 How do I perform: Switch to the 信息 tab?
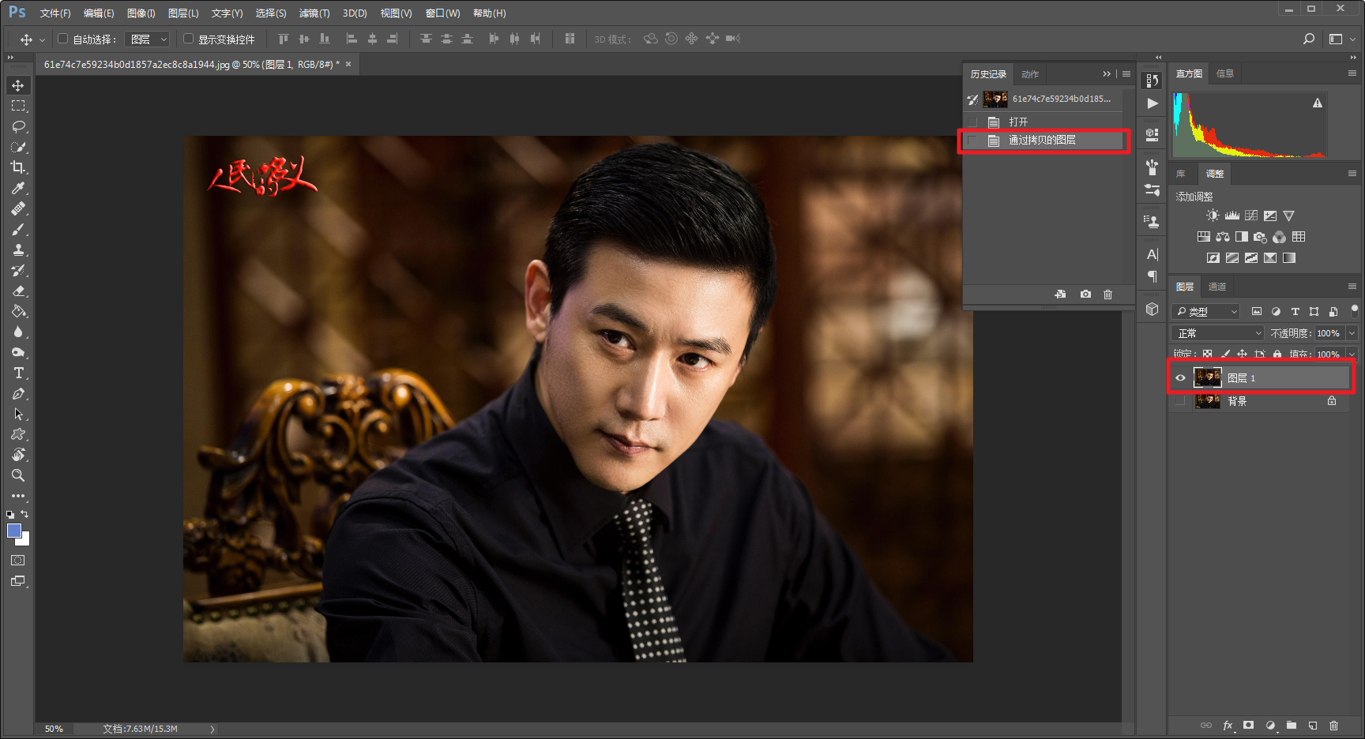(1225, 73)
